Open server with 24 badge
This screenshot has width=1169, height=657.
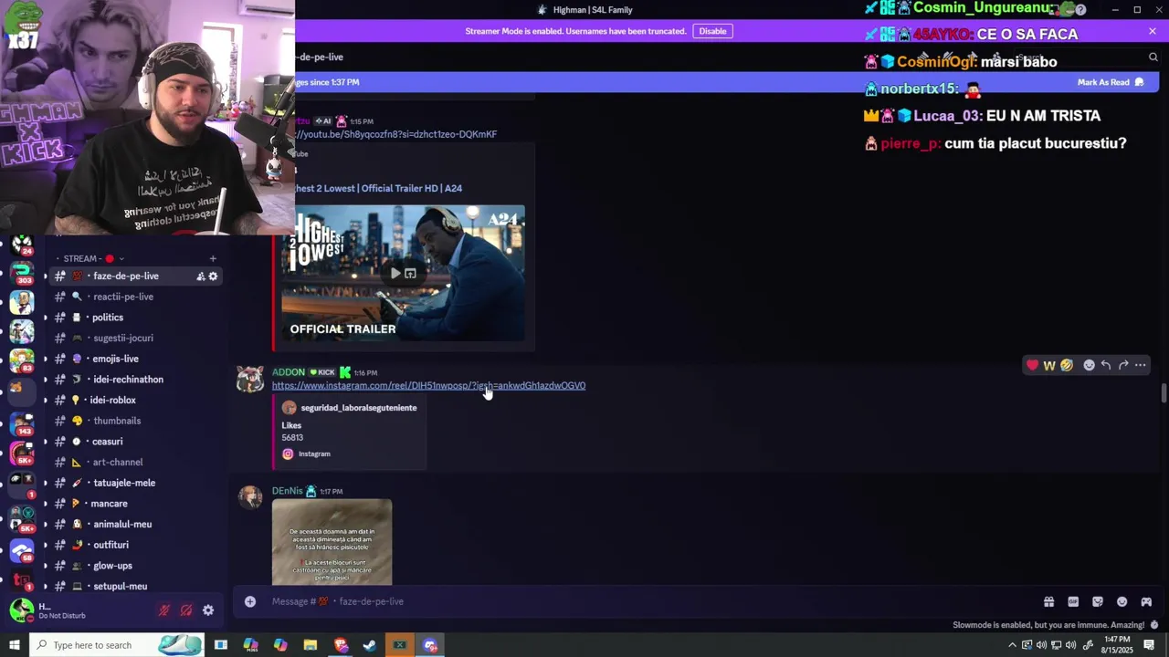(22, 245)
